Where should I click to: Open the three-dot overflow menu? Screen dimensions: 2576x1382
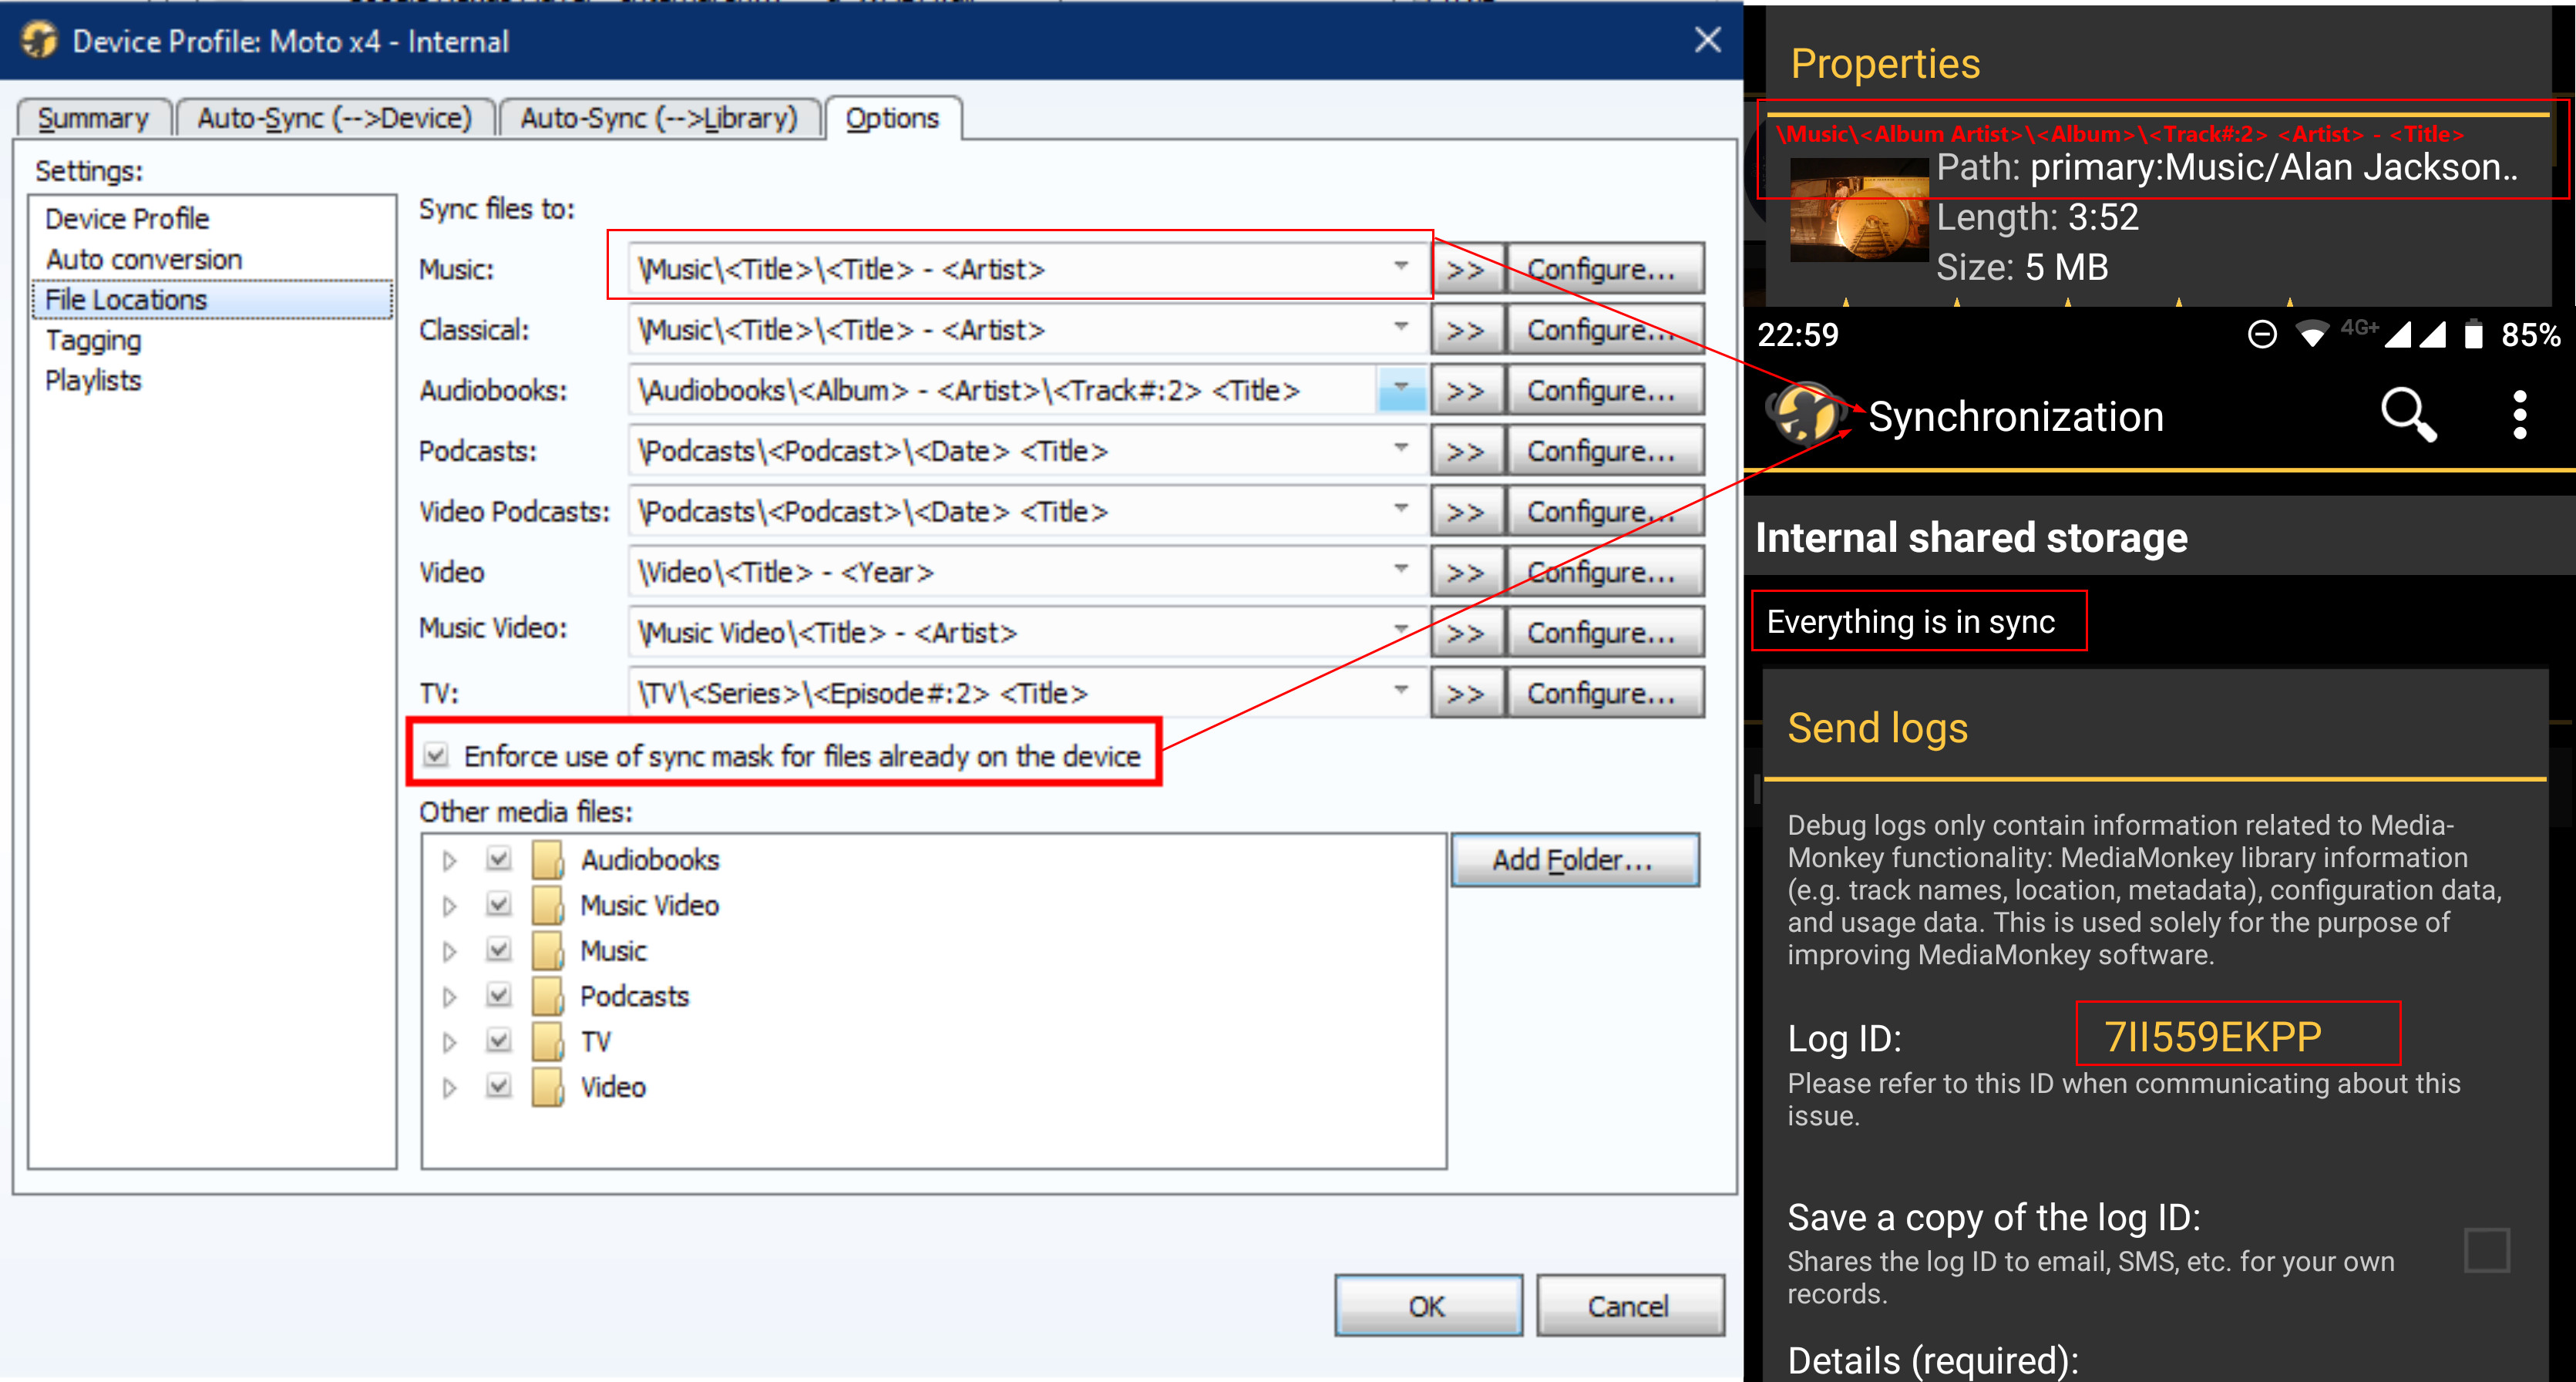2519,415
